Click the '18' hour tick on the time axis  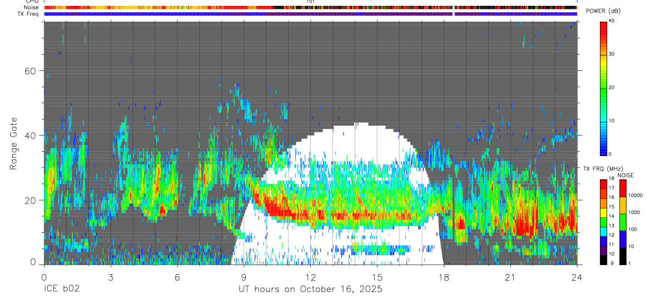pyautogui.click(x=444, y=277)
